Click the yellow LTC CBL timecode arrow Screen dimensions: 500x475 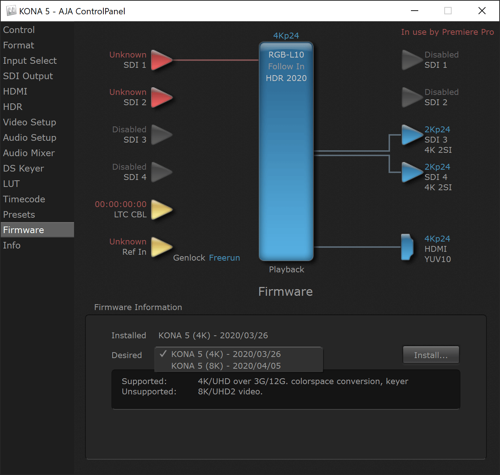161,210
